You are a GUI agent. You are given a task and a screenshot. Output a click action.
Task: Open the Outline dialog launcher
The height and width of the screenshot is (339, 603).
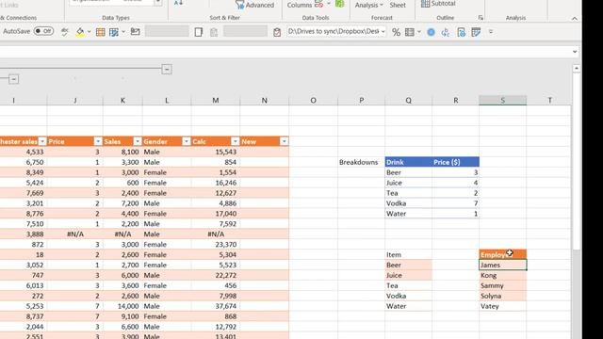(x=481, y=18)
